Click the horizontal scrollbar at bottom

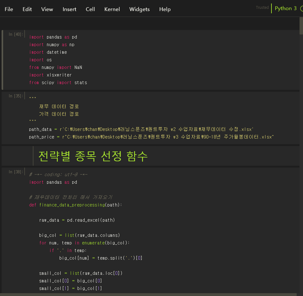point(148,294)
